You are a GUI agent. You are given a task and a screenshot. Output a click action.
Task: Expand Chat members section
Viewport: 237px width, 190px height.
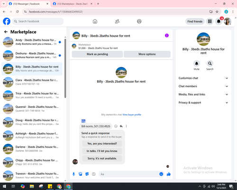(x=203, y=86)
